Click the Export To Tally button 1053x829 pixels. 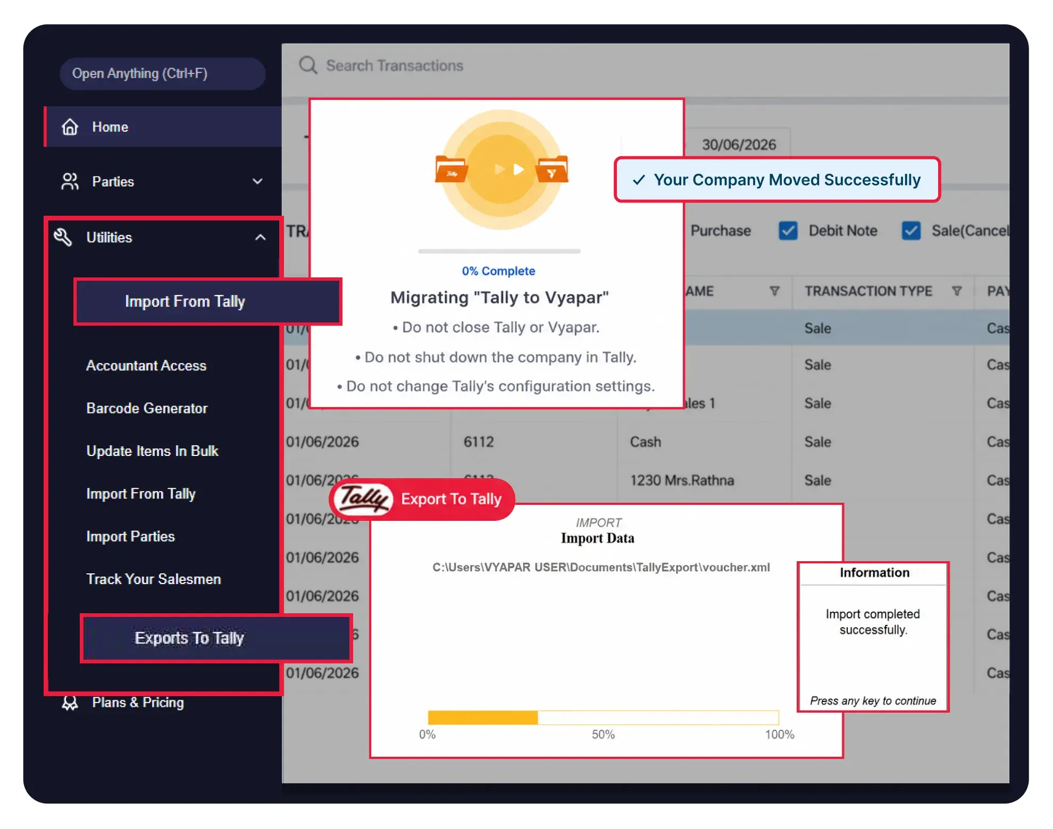[422, 499]
